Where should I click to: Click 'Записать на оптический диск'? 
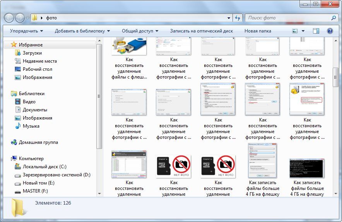click(201, 31)
